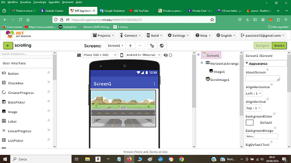
Task: Open the Android 5+ Material theme dropdown
Action: 143,55
